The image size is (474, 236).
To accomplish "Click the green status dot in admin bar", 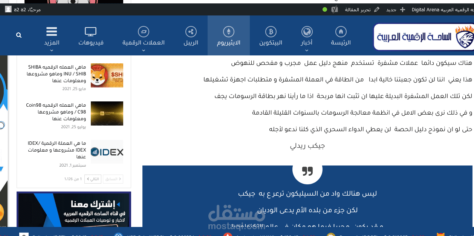I will coord(324,10).
